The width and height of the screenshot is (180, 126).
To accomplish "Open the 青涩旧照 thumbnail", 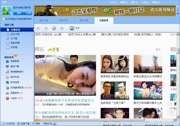I will [148, 64].
